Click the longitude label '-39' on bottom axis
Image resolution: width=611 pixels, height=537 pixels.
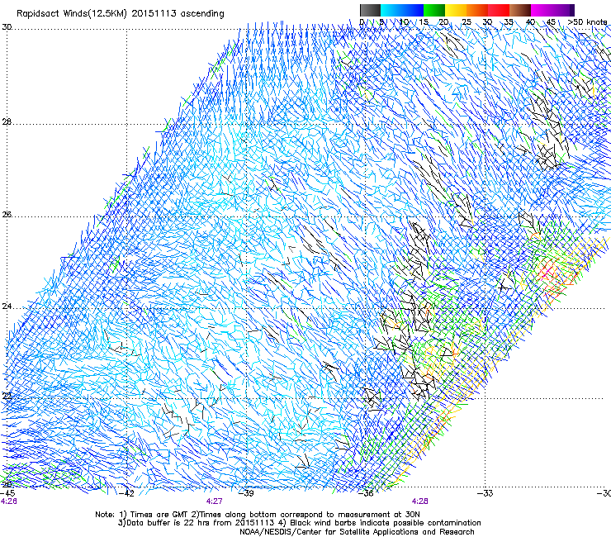246,493
